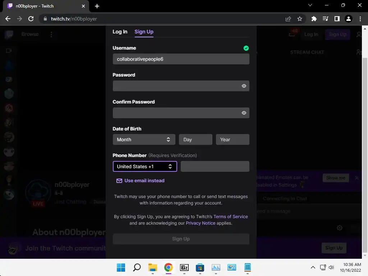The height and width of the screenshot is (276, 368).
Task: Click the chat settings gear icon
Action: point(339,227)
